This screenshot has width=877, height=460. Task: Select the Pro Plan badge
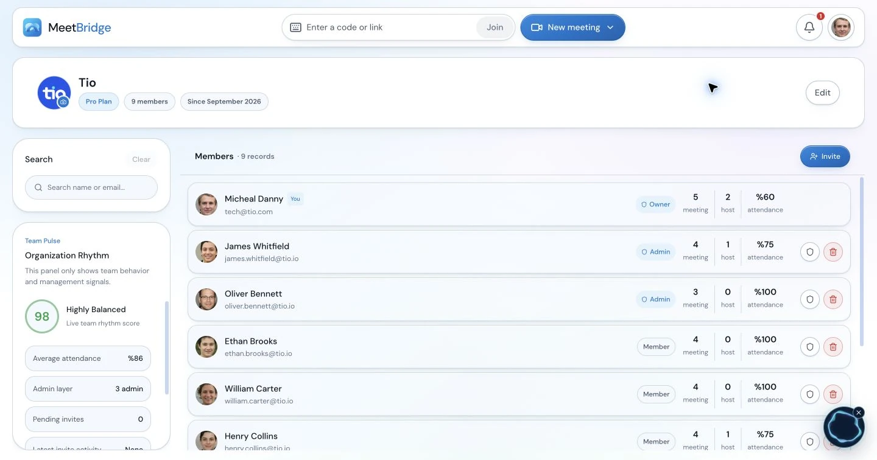coord(99,102)
